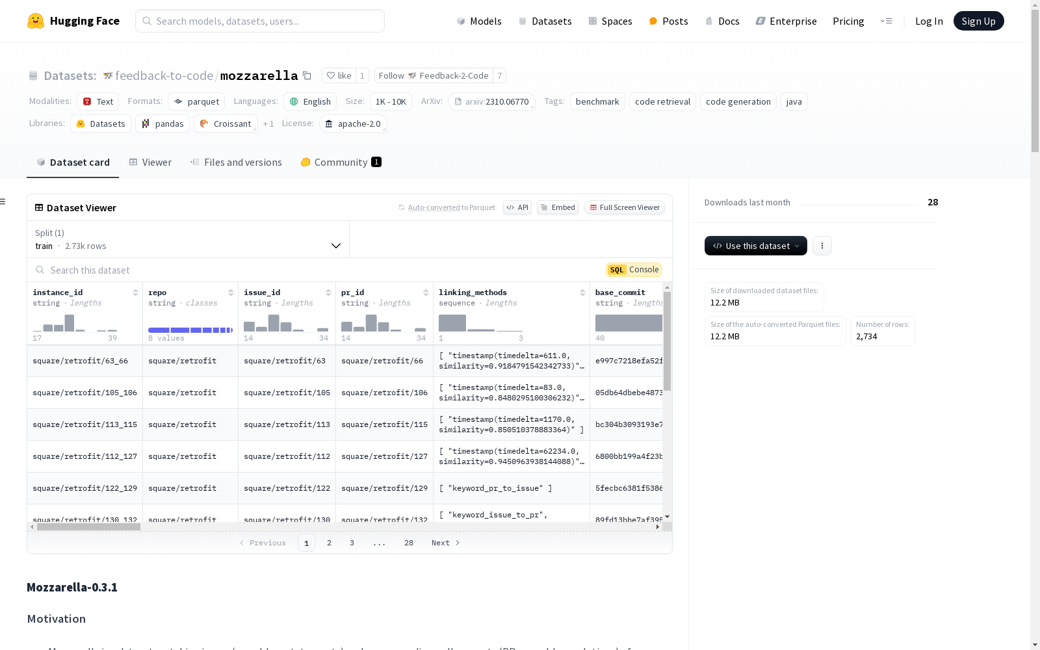Select the code generation tag
The image size is (1040, 650).
point(738,101)
